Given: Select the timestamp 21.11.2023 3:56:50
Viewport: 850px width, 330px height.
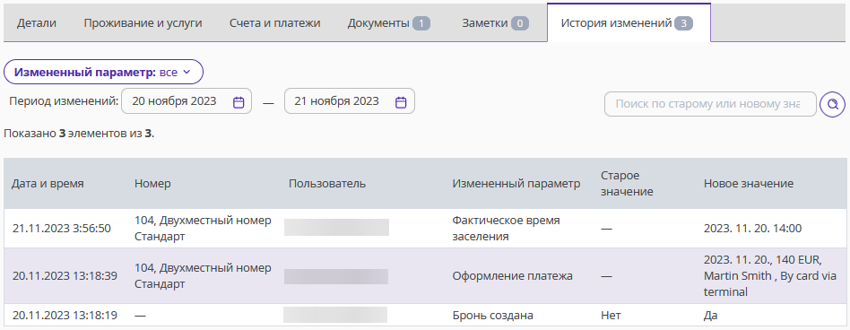Looking at the screenshot, I should (61, 229).
